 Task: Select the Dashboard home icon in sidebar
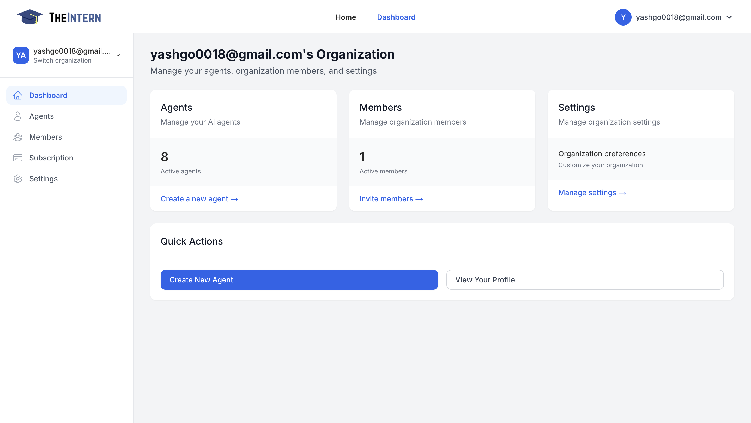click(x=18, y=95)
